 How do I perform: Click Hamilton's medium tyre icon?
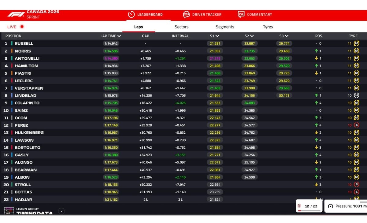(356, 66)
